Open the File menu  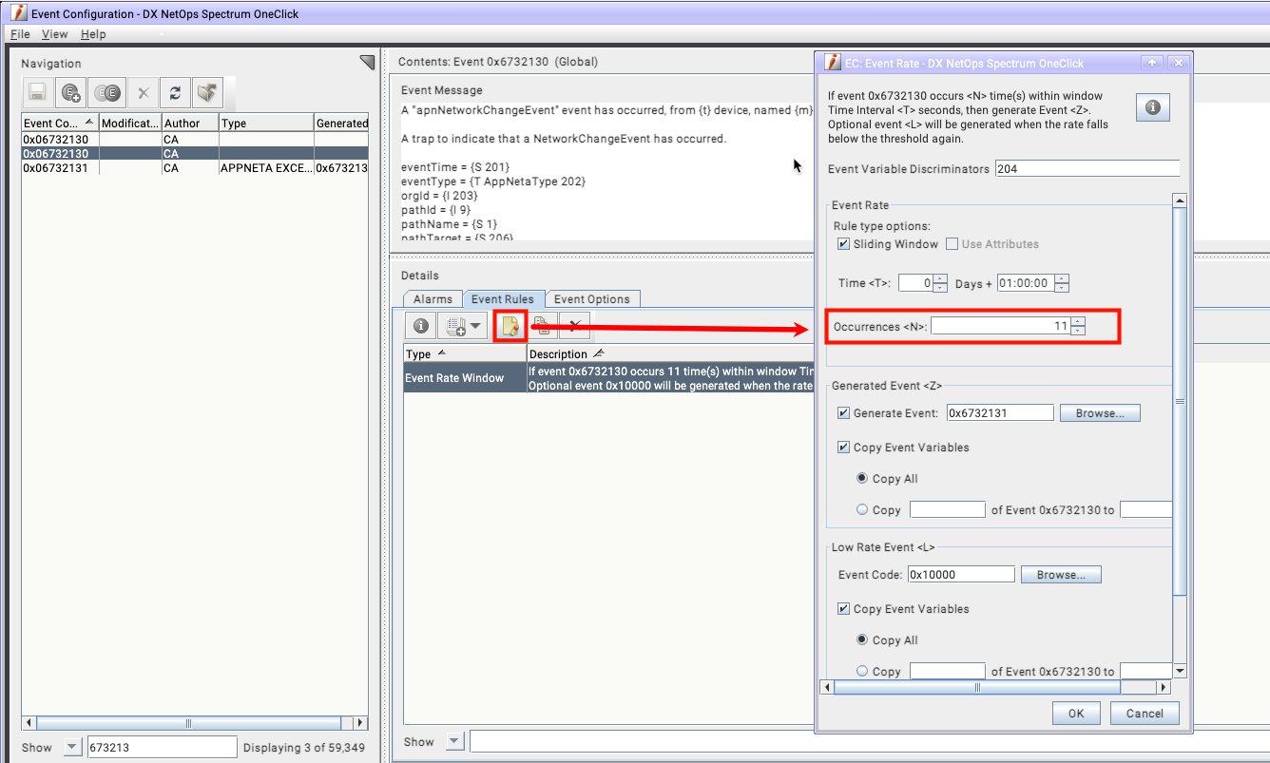point(20,34)
